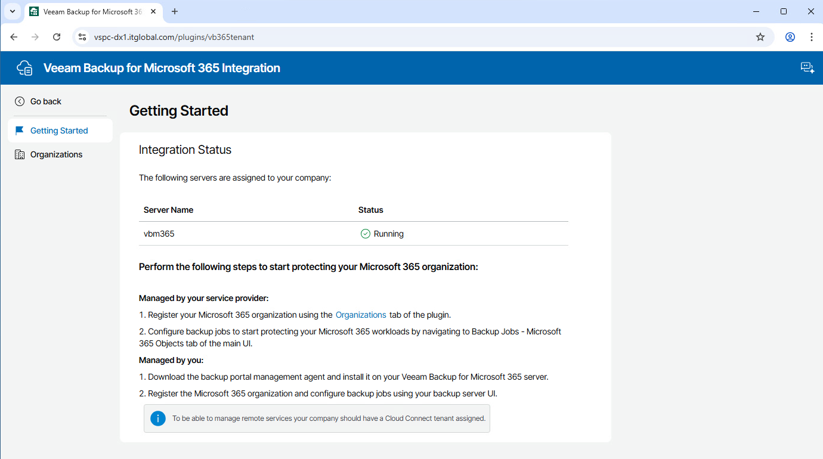Click the Status column header
This screenshot has width=823, height=459.
371,210
